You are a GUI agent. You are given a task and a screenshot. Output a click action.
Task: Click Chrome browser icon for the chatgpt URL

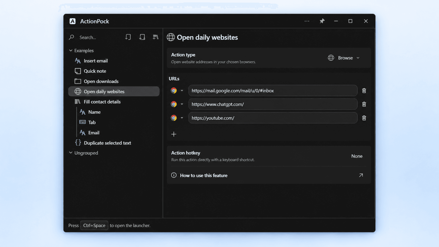pyautogui.click(x=174, y=104)
